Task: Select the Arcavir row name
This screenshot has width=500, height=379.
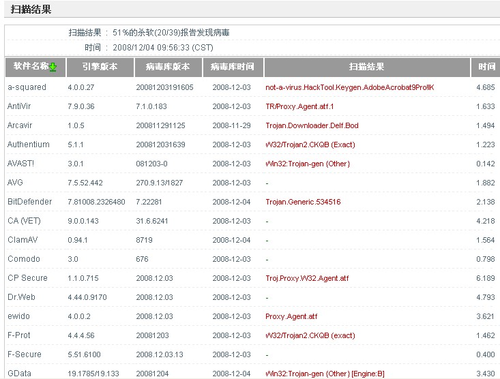Action: click(x=20, y=125)
